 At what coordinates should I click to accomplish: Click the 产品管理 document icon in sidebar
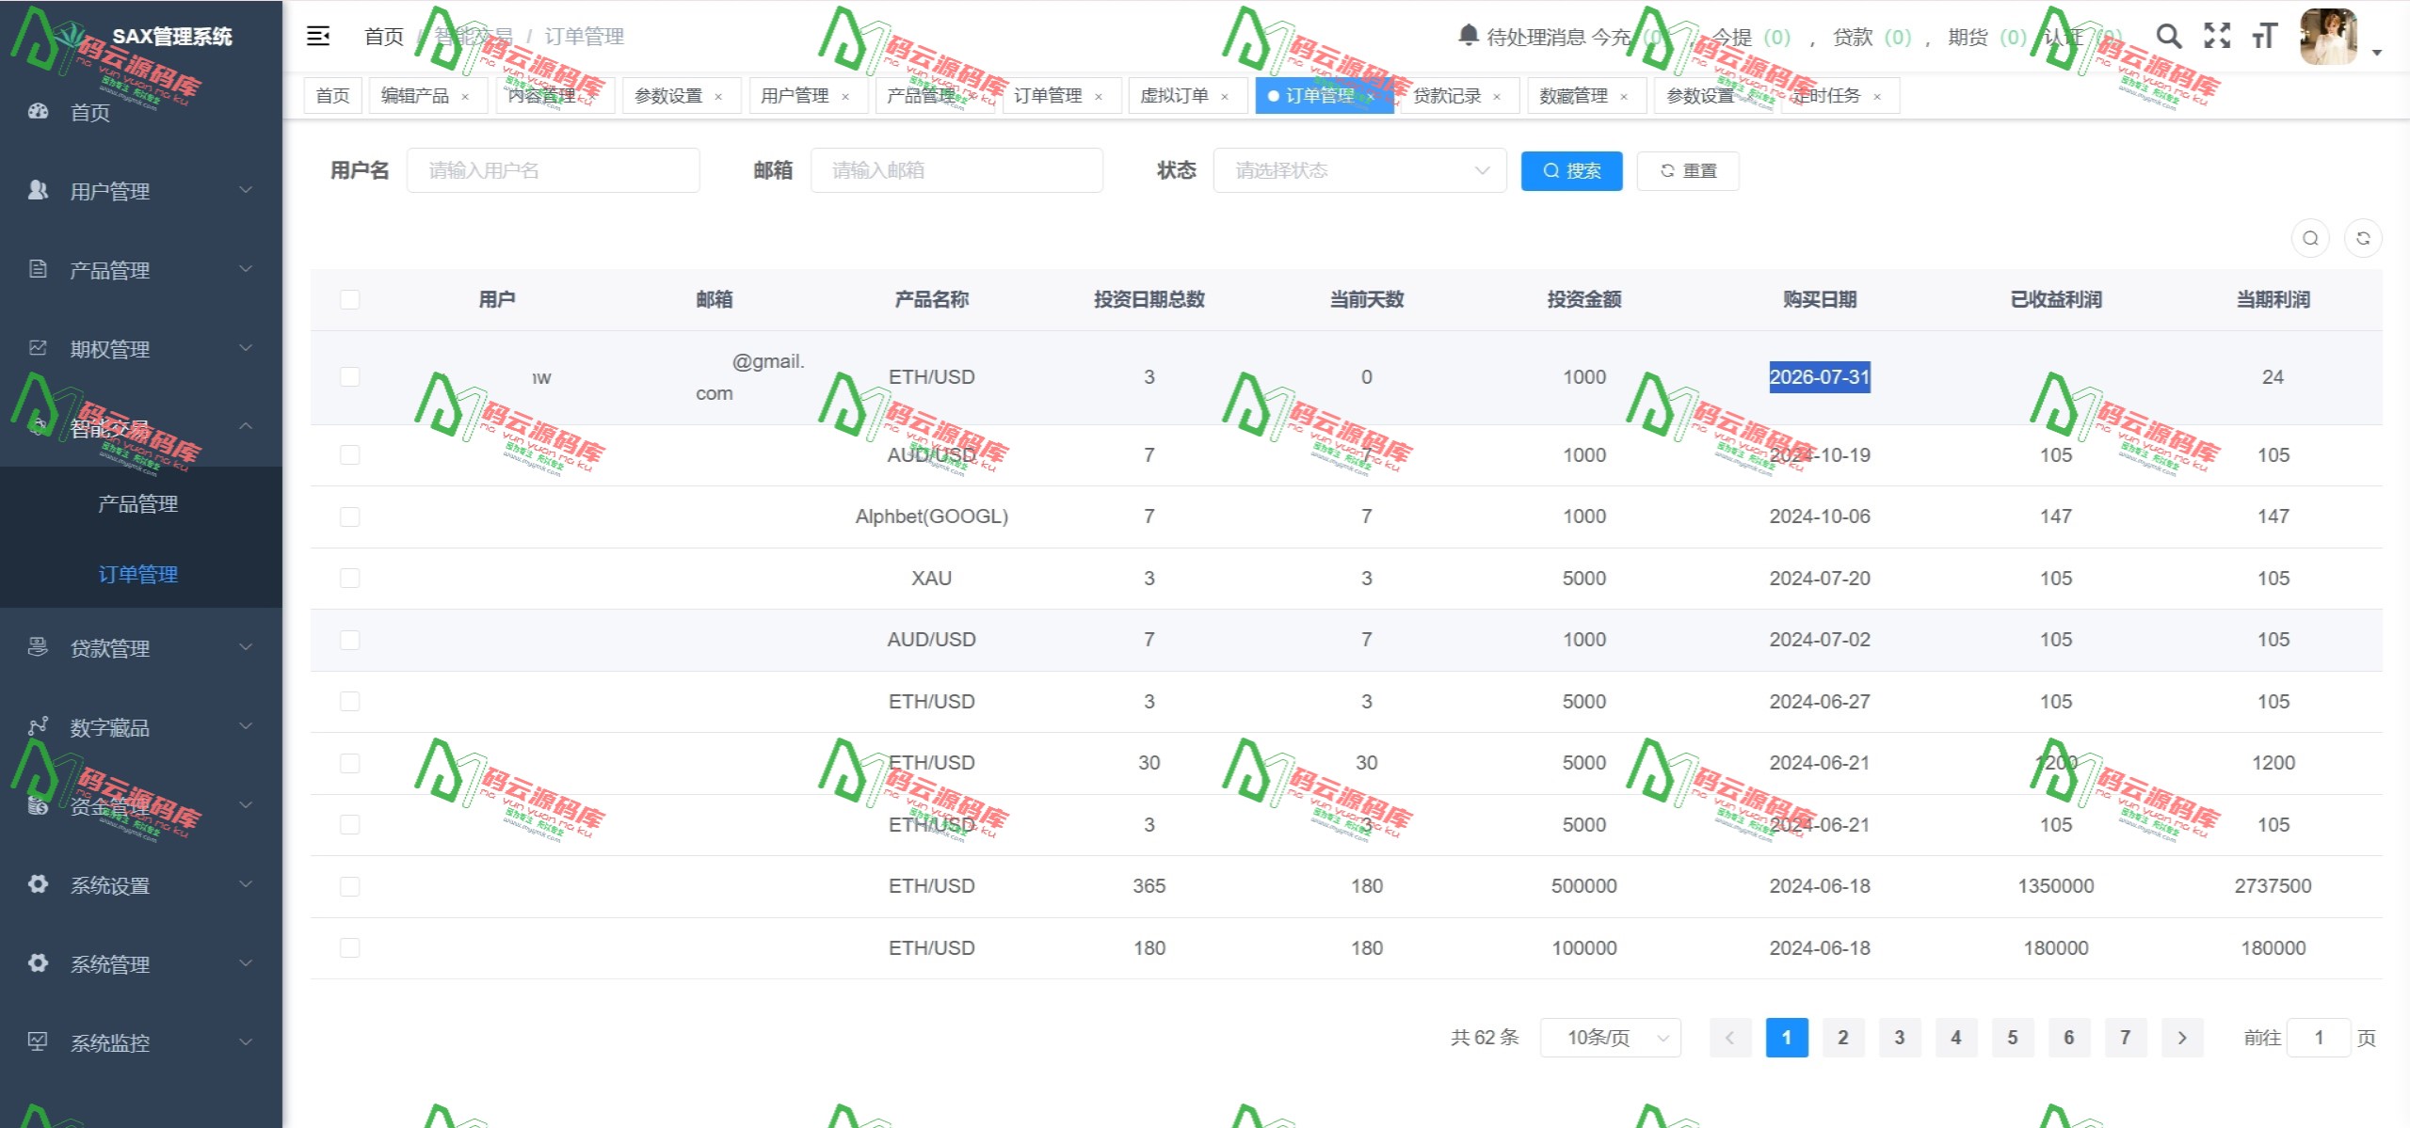[x=38, y=269]
